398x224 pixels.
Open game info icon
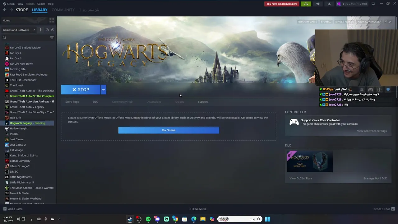tap(379, 90)
